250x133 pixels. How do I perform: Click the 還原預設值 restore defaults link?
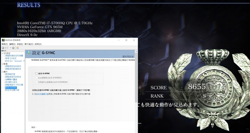click(128, 56)
